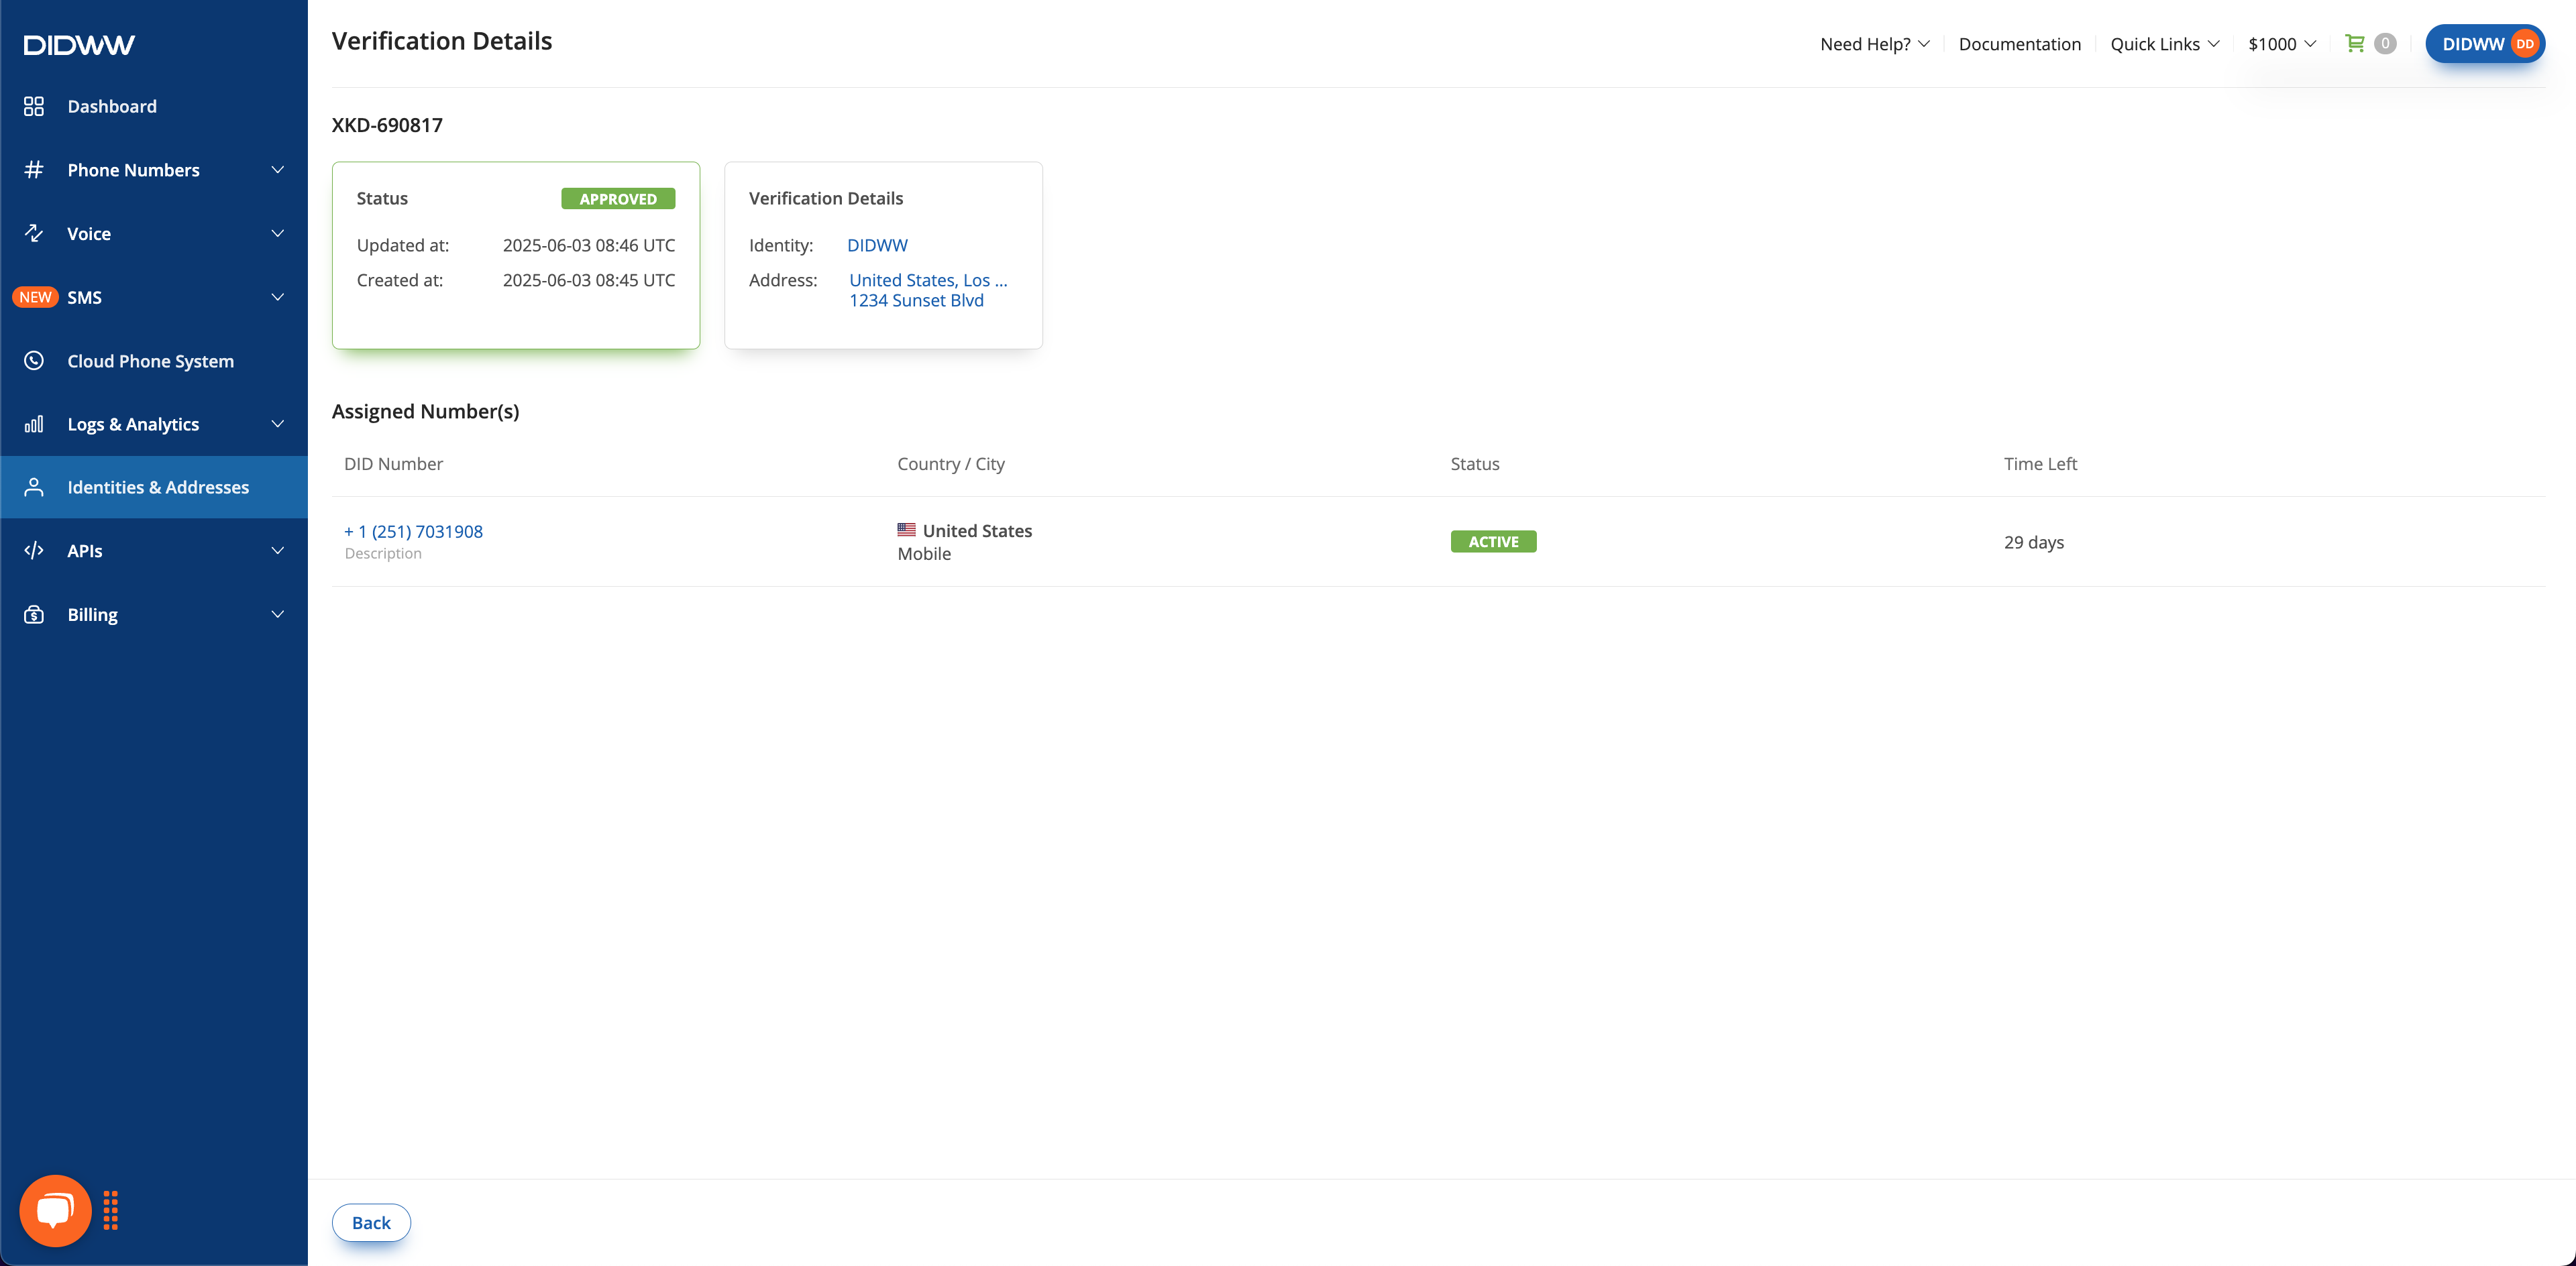The width and height of the screenshot is (2576, 1266).
Task: Click the Assigned Number(s) heading
Action: (x=425, y=412)
